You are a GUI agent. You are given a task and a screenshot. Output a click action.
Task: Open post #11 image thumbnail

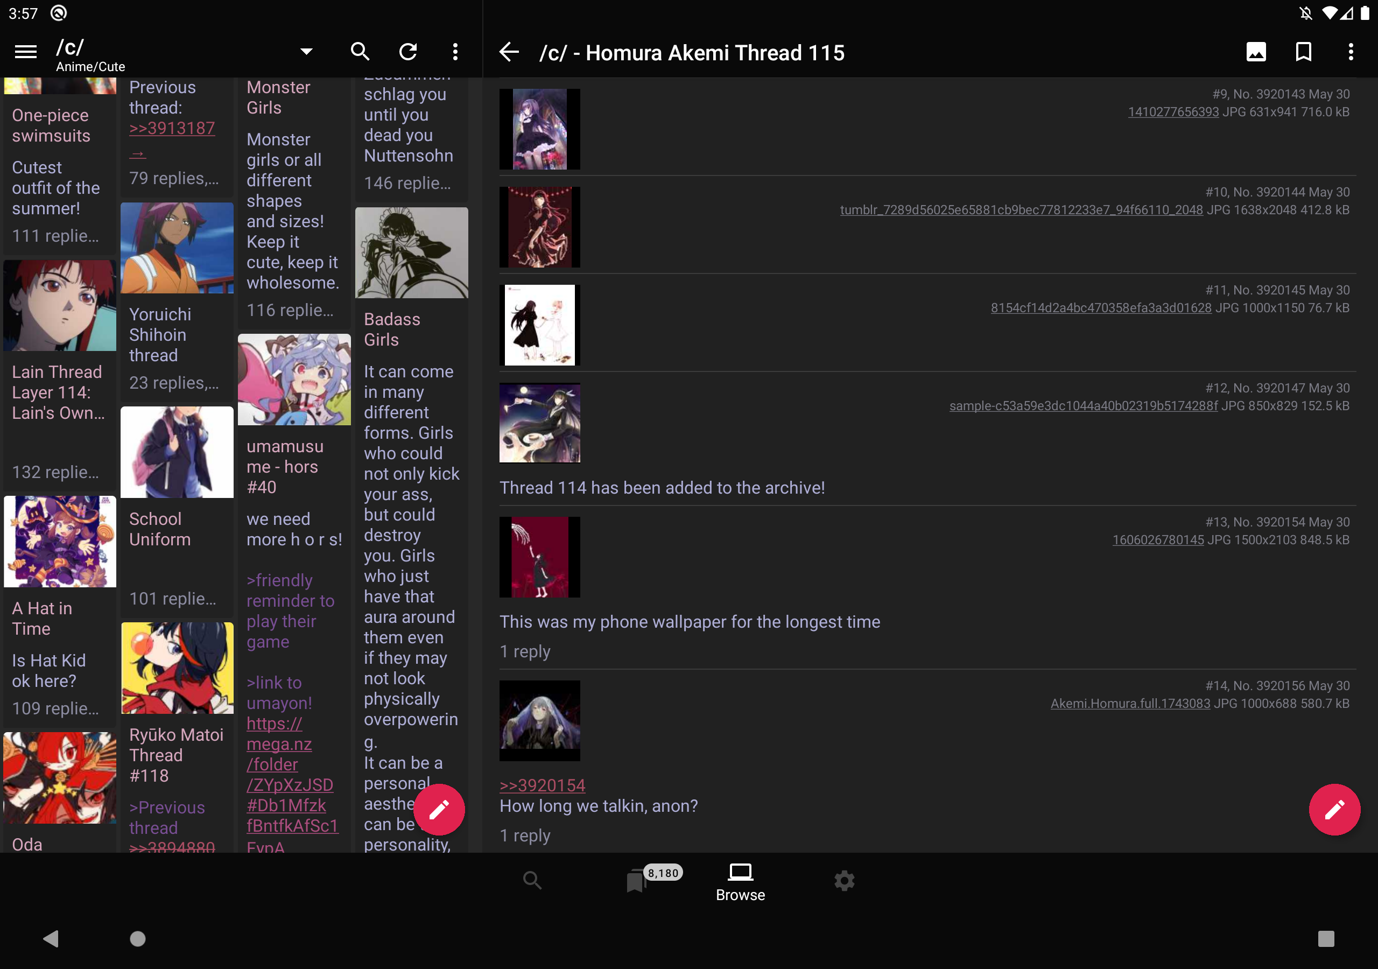[539, 325]
